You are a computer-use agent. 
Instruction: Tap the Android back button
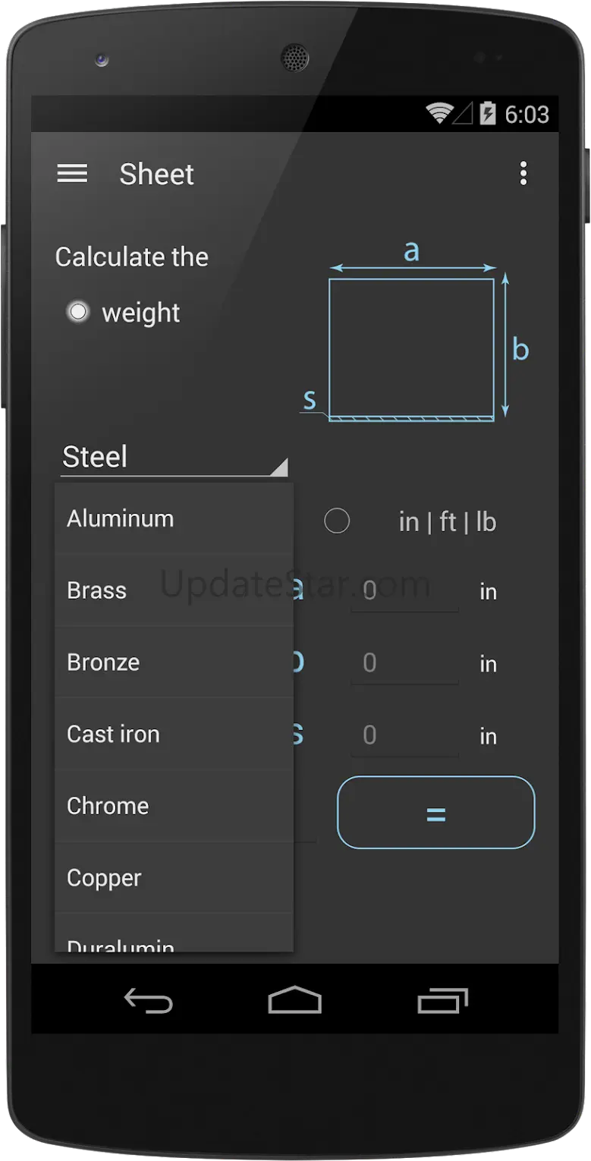pos(149,1001)
